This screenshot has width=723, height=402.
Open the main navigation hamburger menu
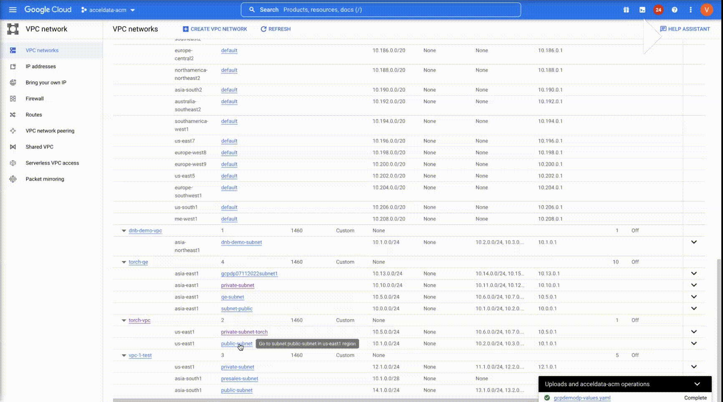coord(13,10)
